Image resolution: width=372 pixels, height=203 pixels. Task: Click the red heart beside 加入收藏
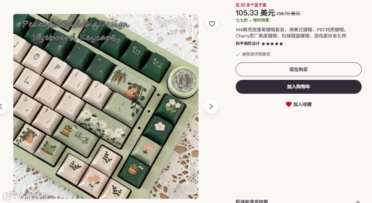pos(289,105)
